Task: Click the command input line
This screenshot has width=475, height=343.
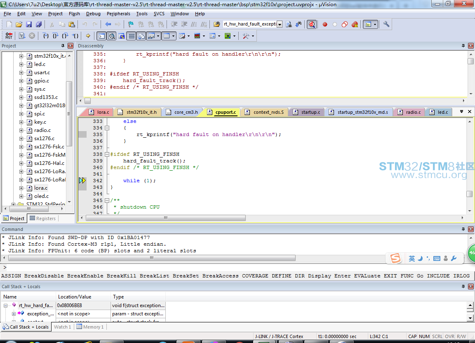Action: [x=237, y=267]
